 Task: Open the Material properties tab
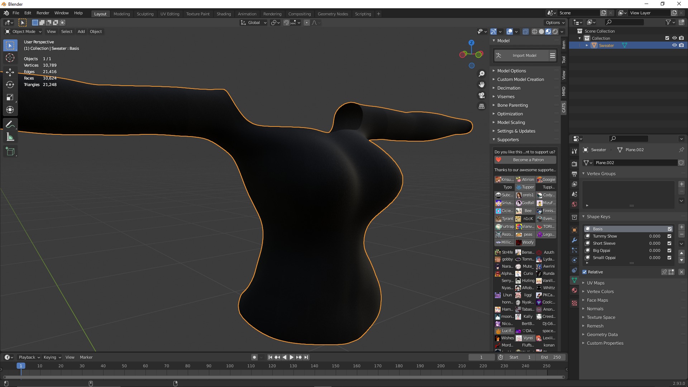click(574, 290)
